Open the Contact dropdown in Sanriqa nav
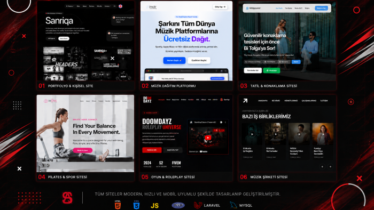The image size is (374, 210). tap(107, 6)
